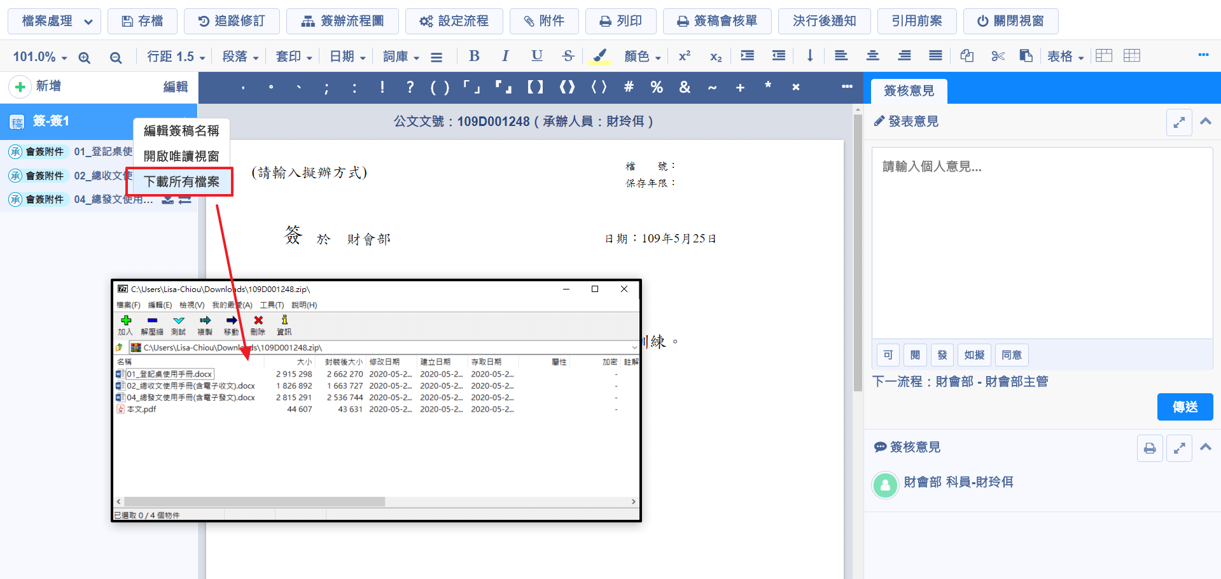The width and height of the screenshot is (1221, 579).
Task: Collapse the 簽核意見 section
Action: tap(1206, 447)
